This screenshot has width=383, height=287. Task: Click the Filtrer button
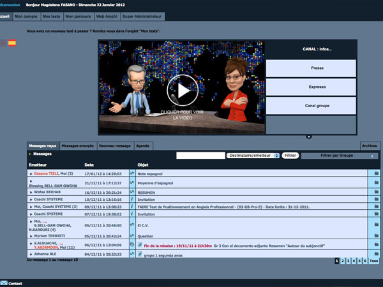290,156
